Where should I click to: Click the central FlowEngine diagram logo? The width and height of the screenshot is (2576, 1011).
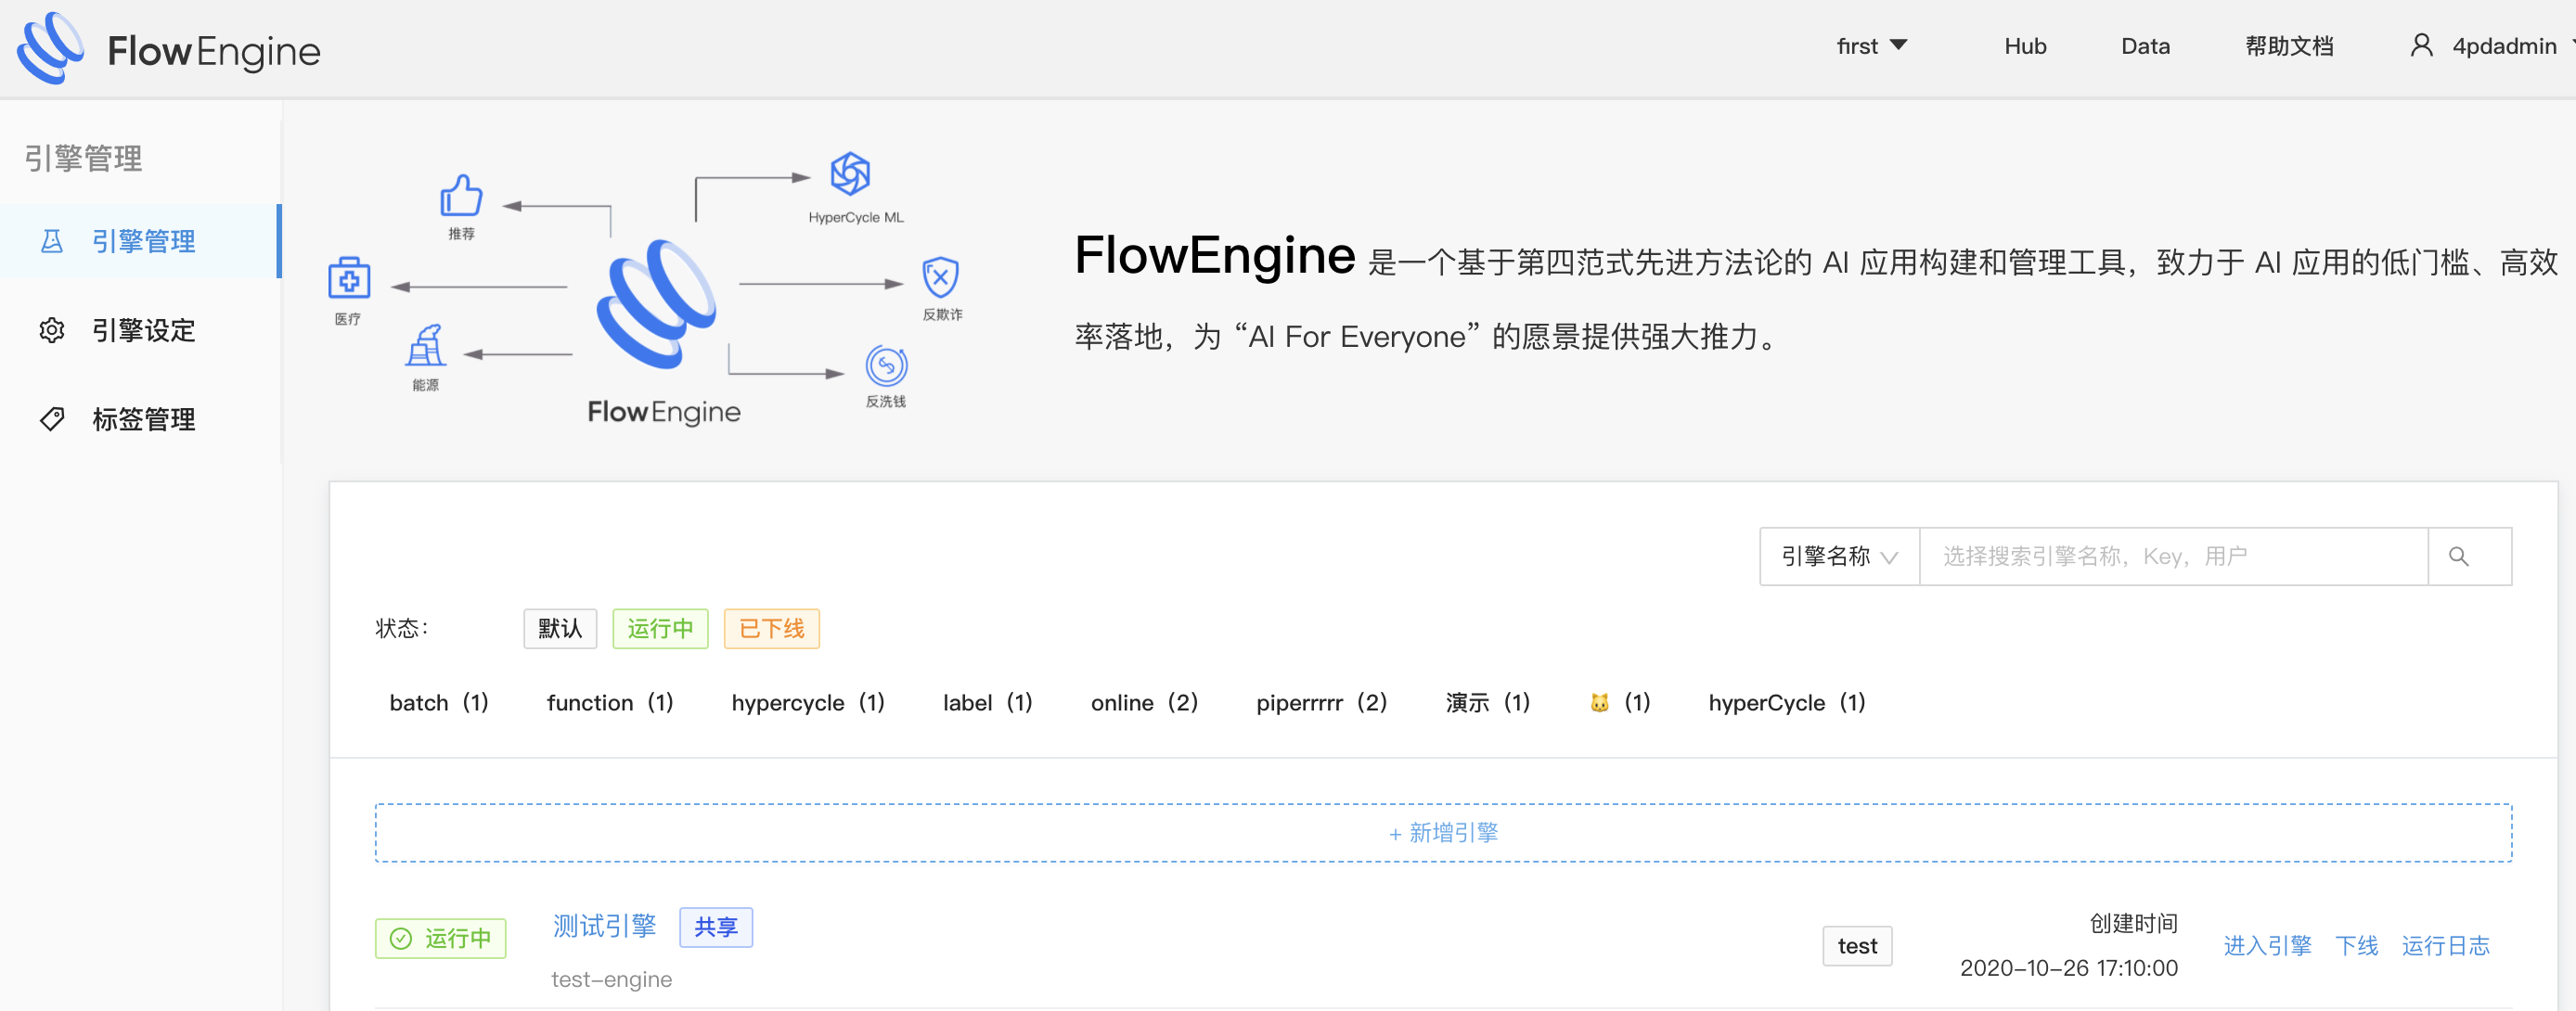point(656,304)
